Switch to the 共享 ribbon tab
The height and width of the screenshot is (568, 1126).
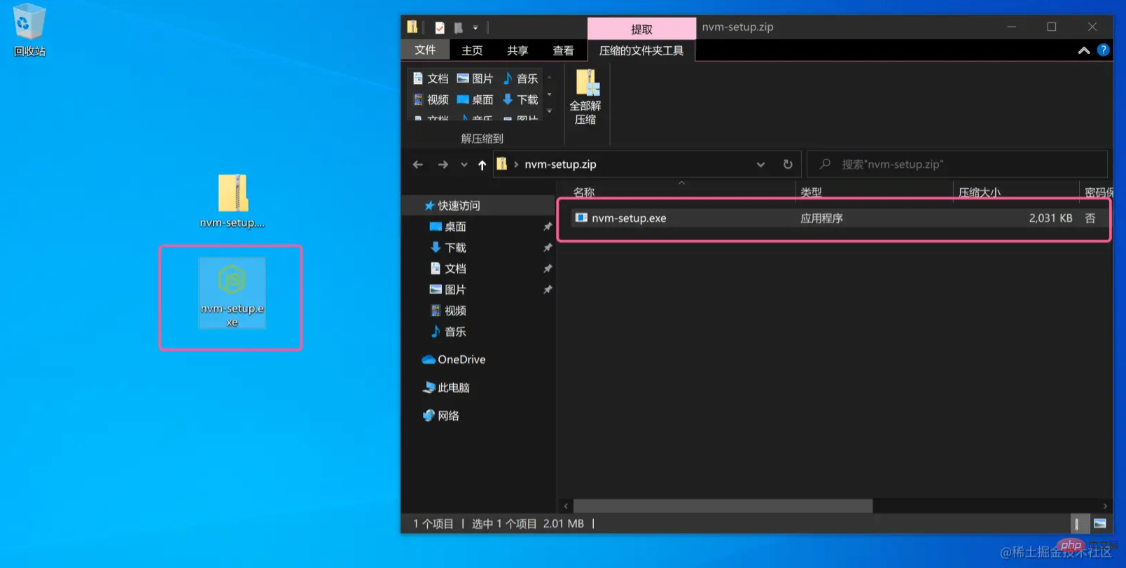click(x=517, y=50)
